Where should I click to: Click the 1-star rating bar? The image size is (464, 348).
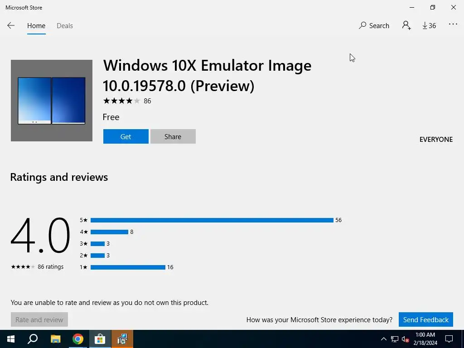(128, 267)
